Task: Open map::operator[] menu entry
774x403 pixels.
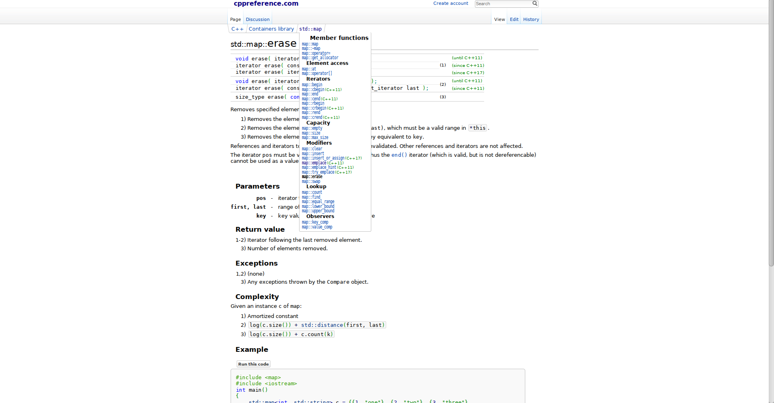Action: tap(317, 73)
